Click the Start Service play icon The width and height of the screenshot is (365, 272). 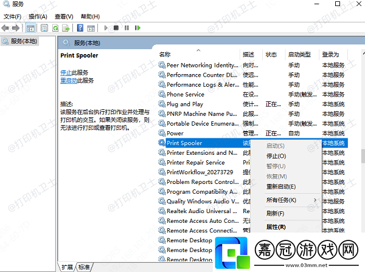[x=106, y=28]
